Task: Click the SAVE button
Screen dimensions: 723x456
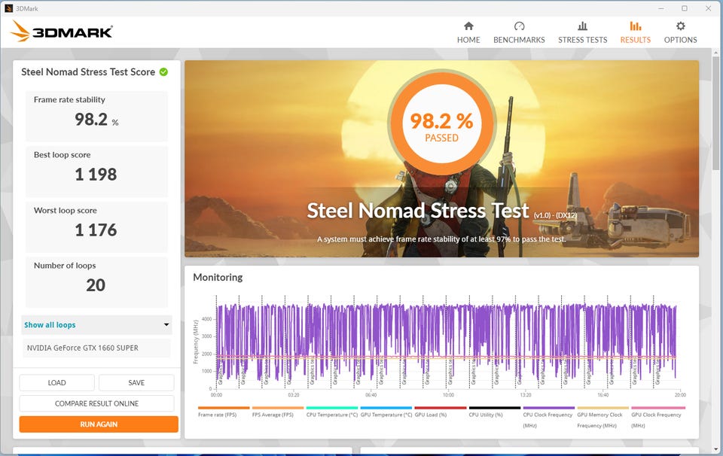Action: click(136, 383)
